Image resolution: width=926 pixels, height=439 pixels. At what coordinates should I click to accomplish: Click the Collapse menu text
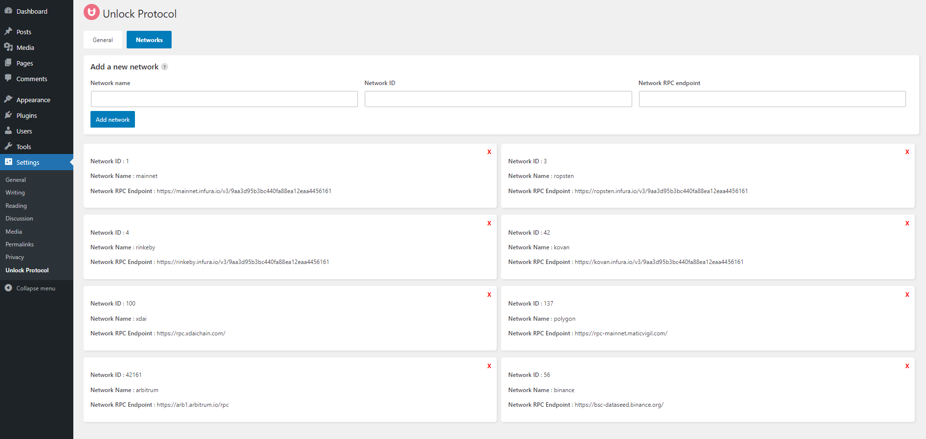pos(36,288)
